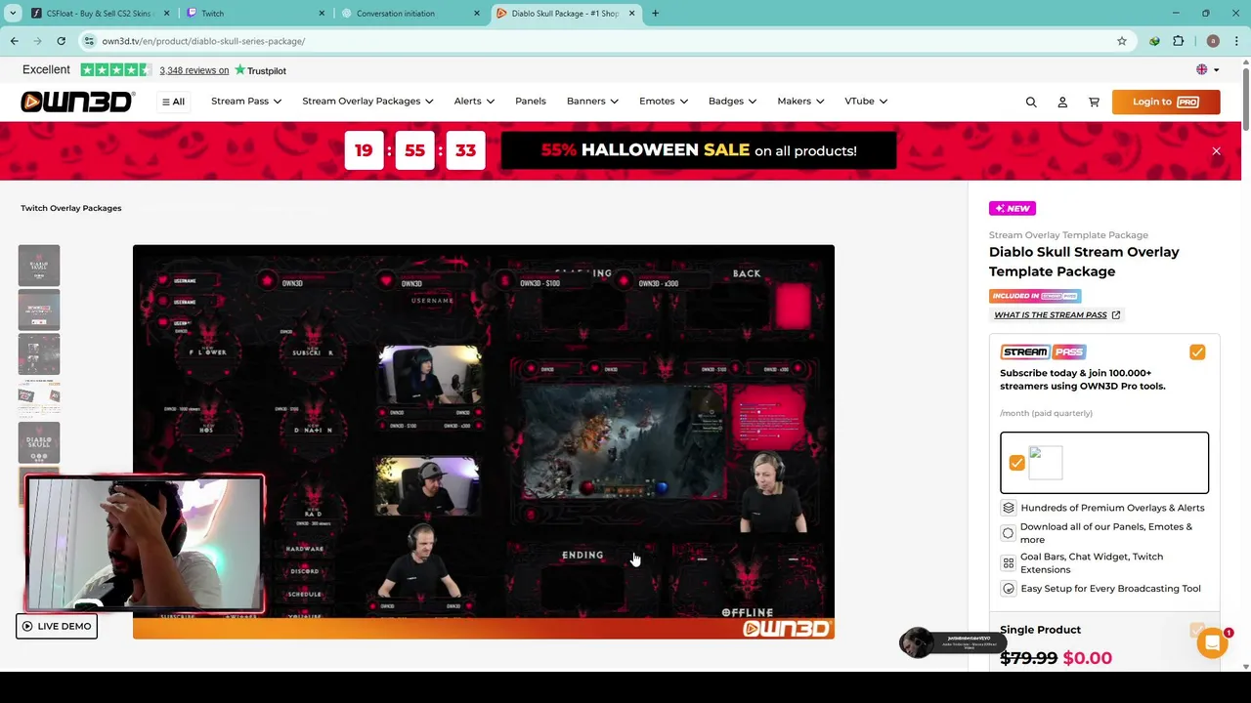1251x703 pixels.
Task: Click the Login to PRO button
Action: click(x=1166, y=102)
